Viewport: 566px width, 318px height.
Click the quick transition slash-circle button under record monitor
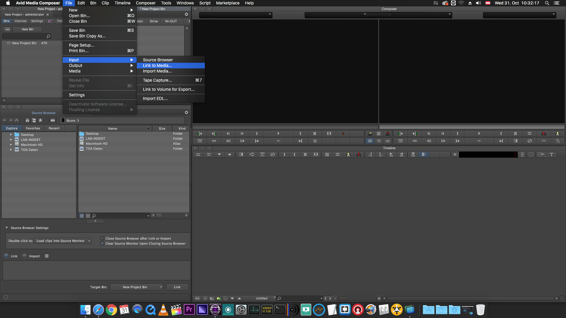[x=530, y=141]
